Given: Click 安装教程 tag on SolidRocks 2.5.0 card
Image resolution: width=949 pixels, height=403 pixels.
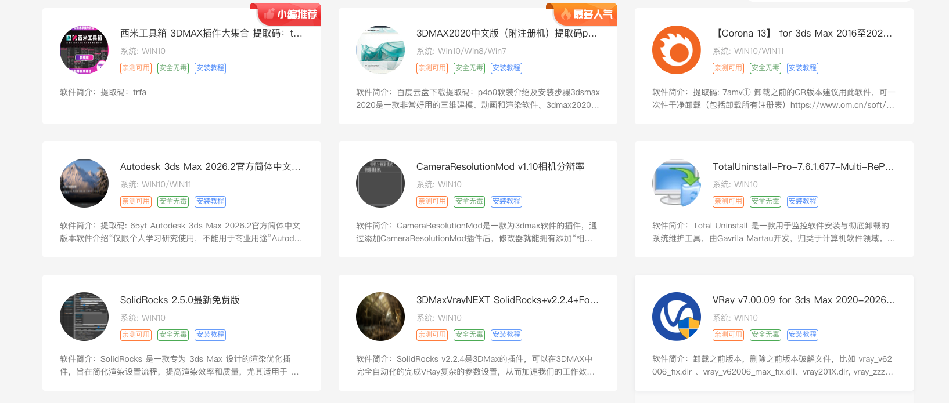Looking at the screenshot, I should pyautogui.click(x=210, y=335).
